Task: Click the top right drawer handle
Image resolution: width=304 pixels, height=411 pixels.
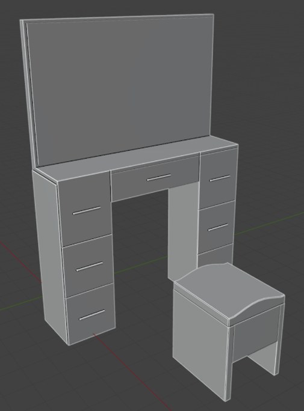Action: [220, 178]
